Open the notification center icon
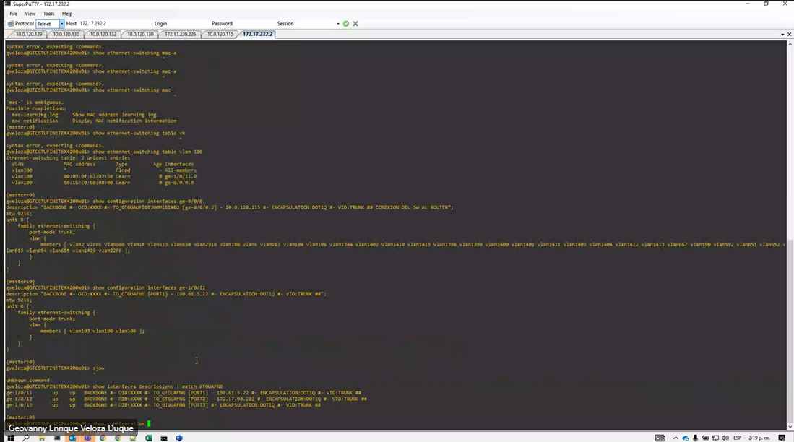This screenshot has height=442, width=794. point(783,438)
